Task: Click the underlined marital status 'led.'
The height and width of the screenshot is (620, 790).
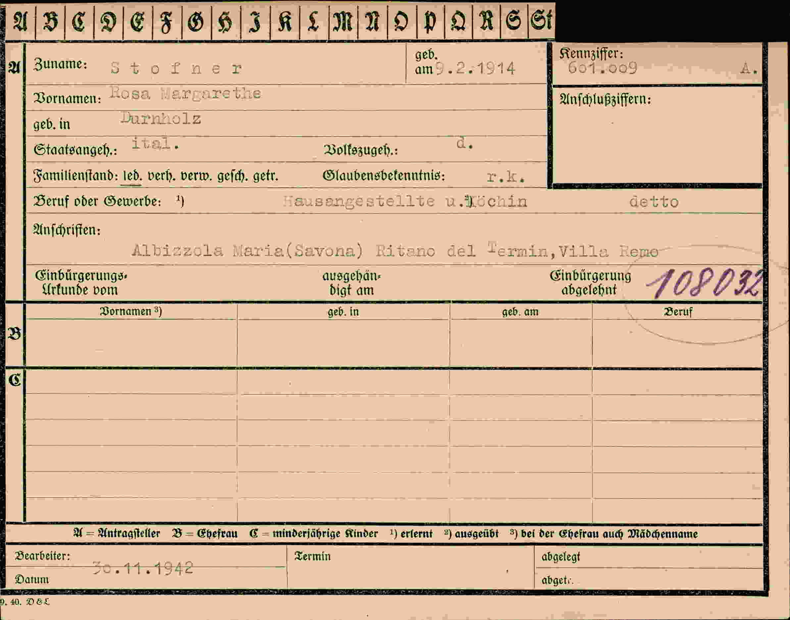Action: click(132, 176)
